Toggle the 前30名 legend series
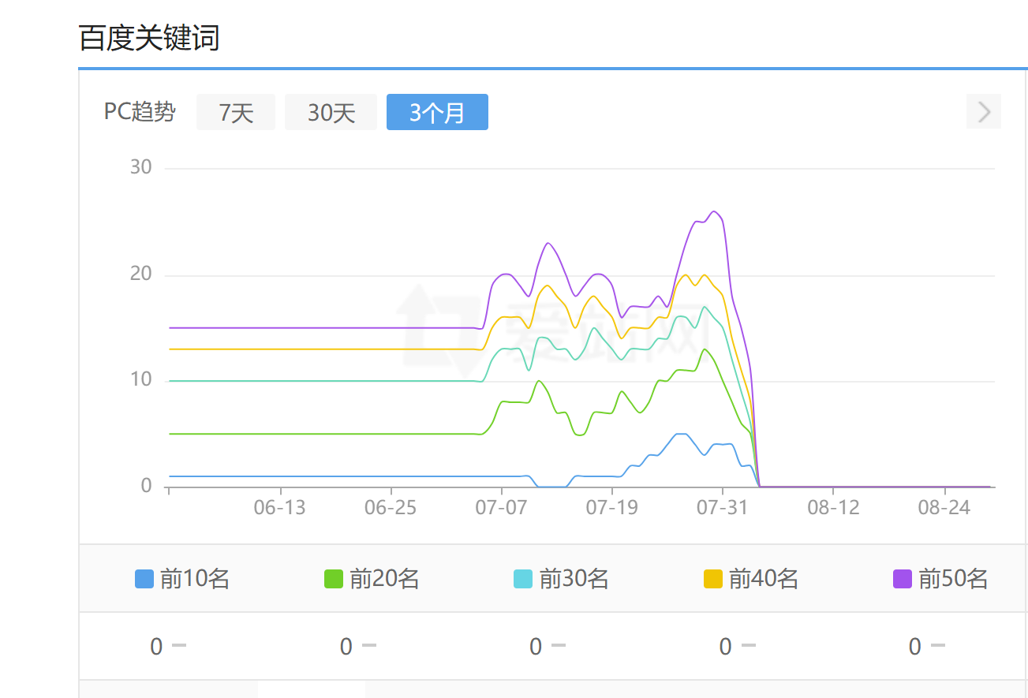 coord(561,579)
